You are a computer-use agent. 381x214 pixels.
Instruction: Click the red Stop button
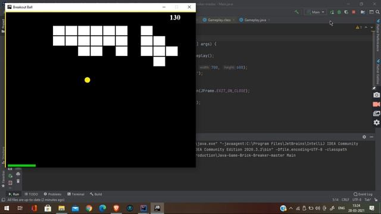(x=354, y=12)
